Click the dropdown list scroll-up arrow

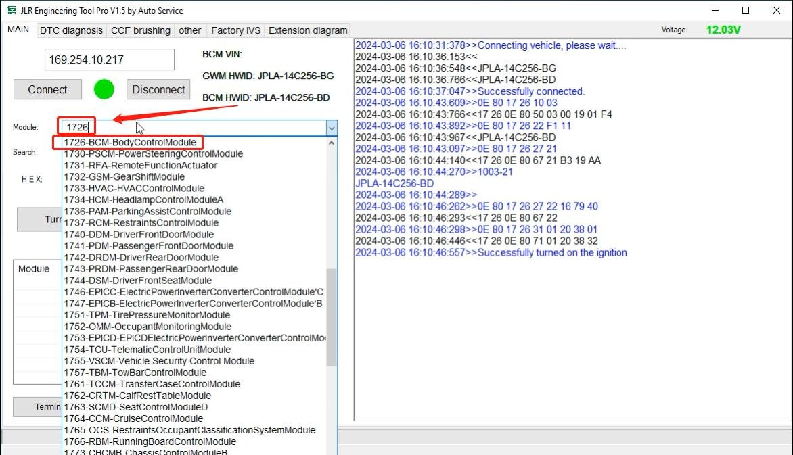(x=332, y=143)
